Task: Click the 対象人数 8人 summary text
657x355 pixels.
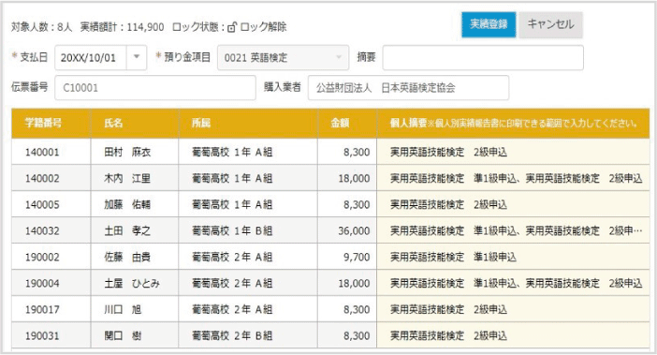Action: (41, 27)
